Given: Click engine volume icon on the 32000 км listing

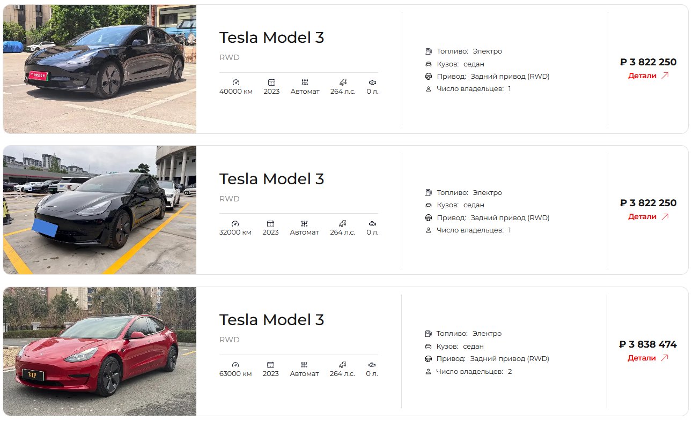Looking at the screenshot, I should 372,223.
